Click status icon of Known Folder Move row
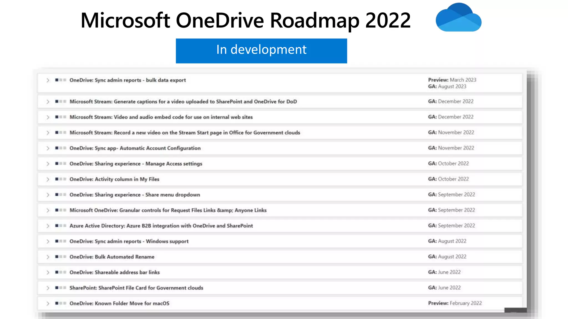This screenshot has width=568, height=319. pos(60,303)
